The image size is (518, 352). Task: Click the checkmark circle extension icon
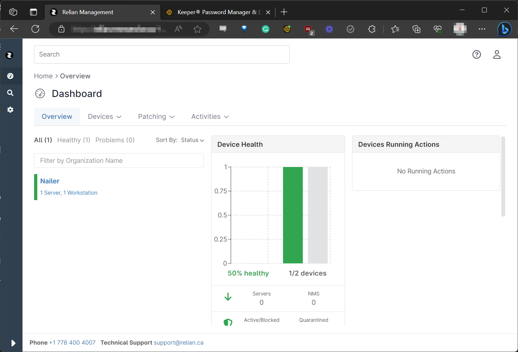(350, 29)
